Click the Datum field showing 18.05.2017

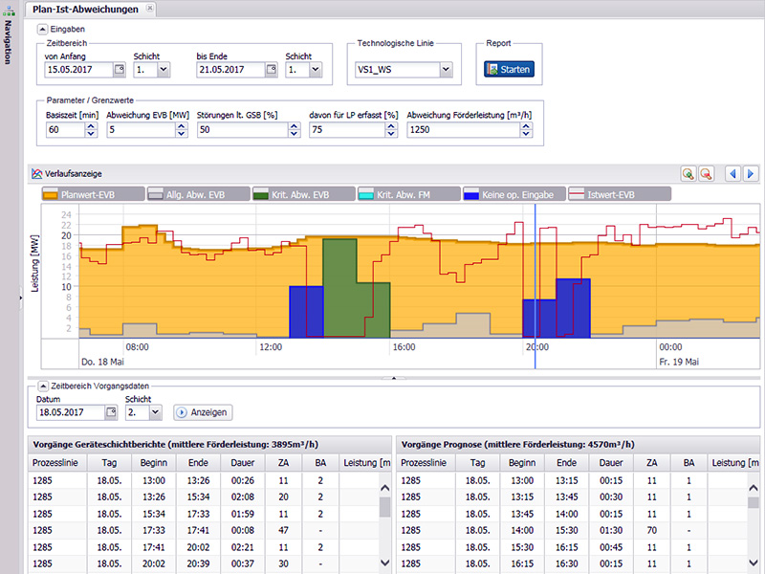(x=71, y=412)
